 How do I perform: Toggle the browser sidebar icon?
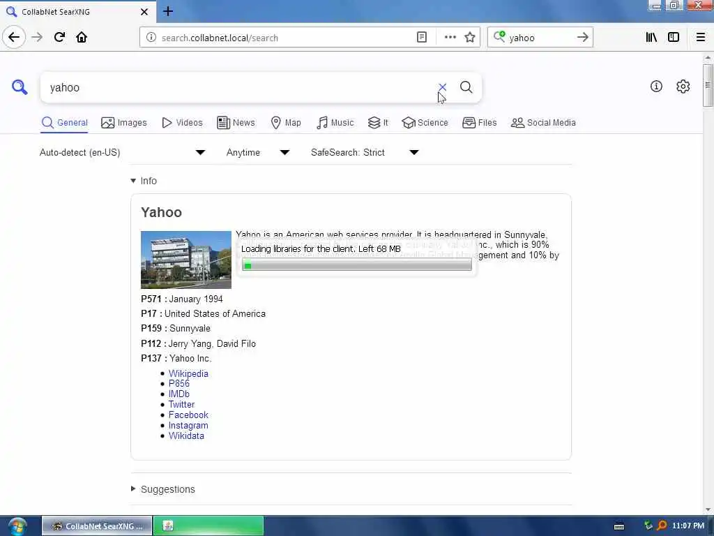(674, 38)
